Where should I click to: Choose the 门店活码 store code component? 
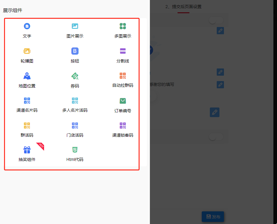(x=75, y=130)
